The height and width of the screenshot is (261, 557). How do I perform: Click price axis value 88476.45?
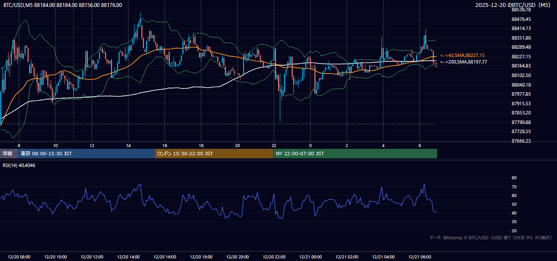tap(521, 19)
